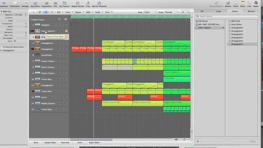This screenshot has width=263, height=148.
Task: Open the Mixer tab
Action: click(x=36, y=143)
